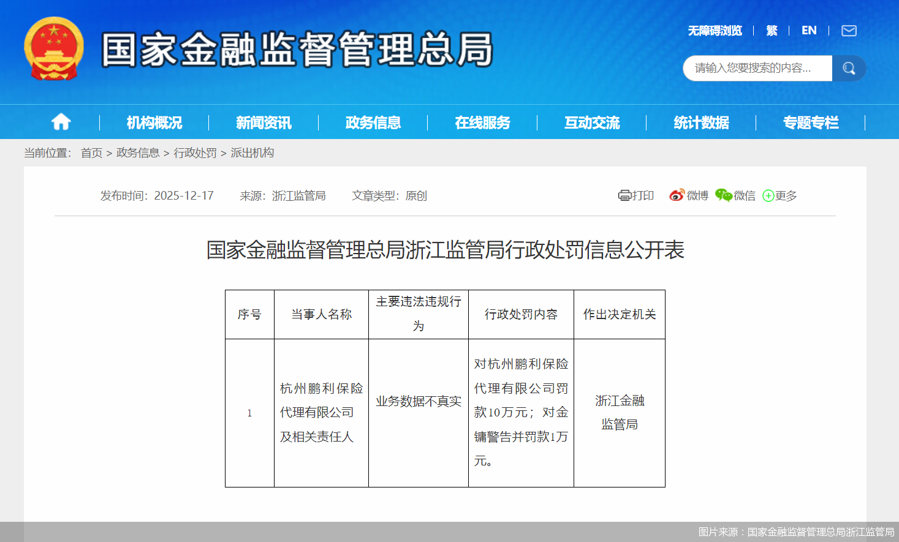Viewport: 899px width, 542px height.
Task: Open the 专题专栏 menu
Action: click(x=810, y=122)
